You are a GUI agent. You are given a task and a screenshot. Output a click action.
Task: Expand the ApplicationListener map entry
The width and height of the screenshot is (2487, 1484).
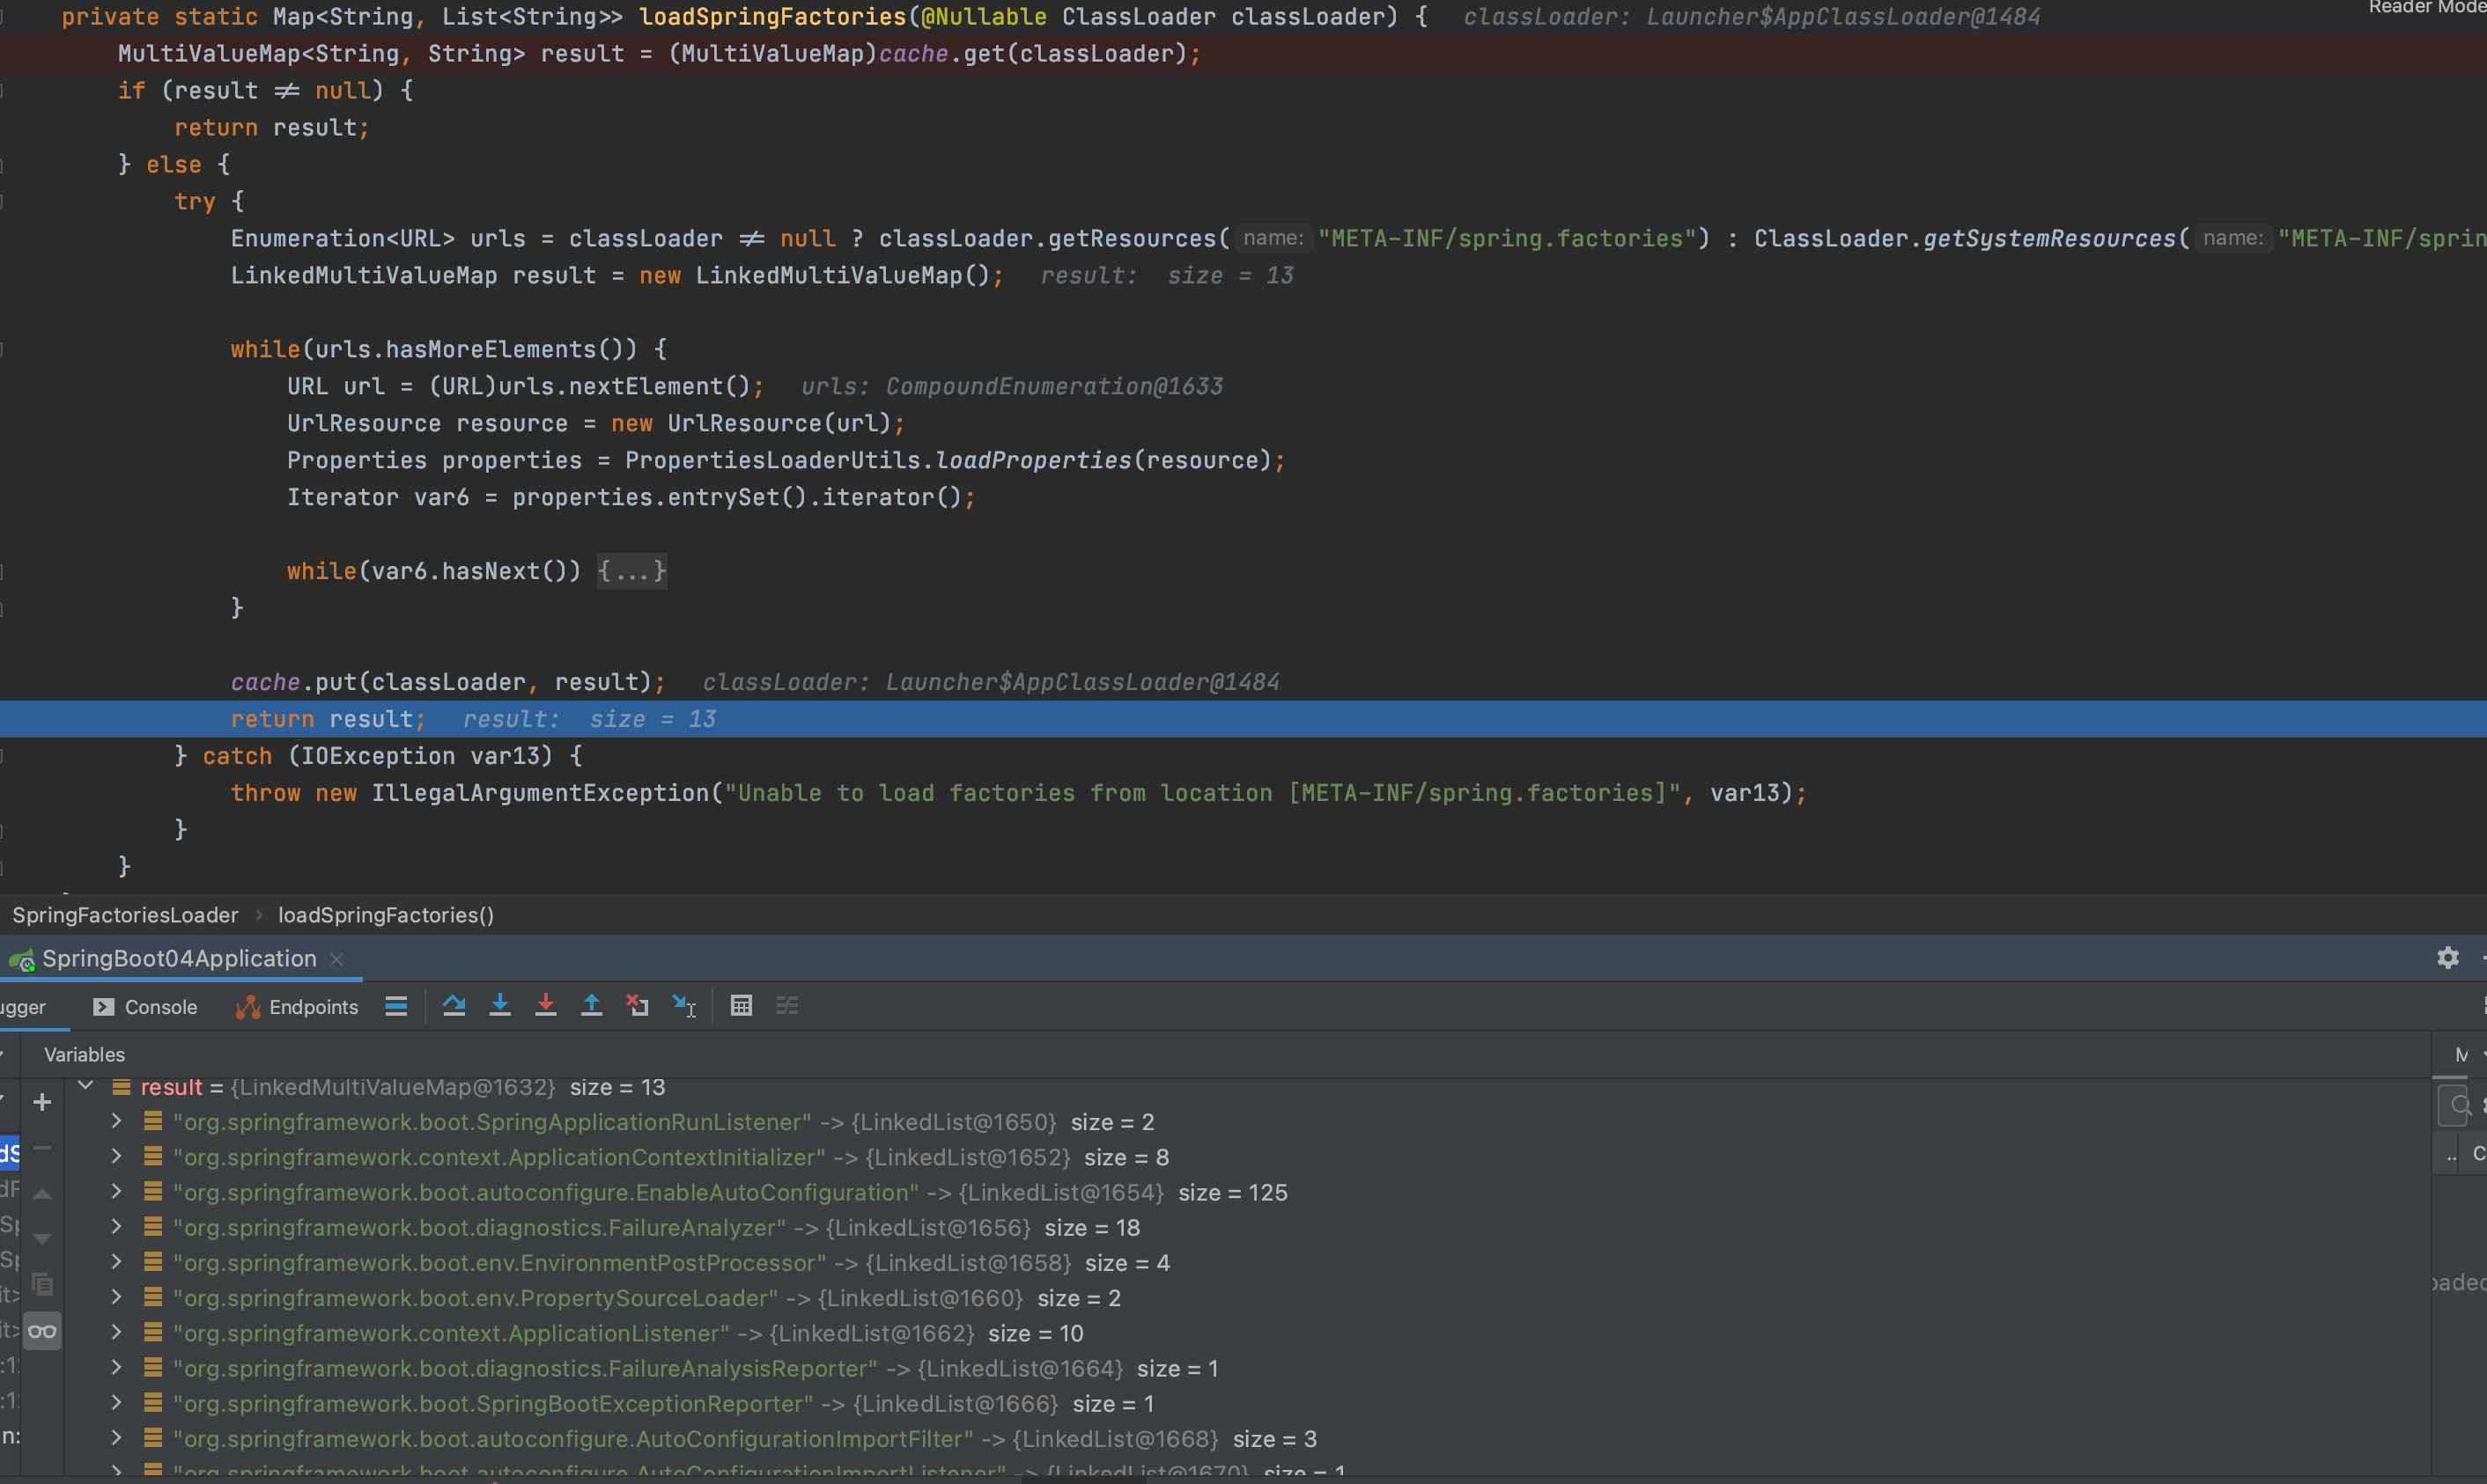(116, 1333)
